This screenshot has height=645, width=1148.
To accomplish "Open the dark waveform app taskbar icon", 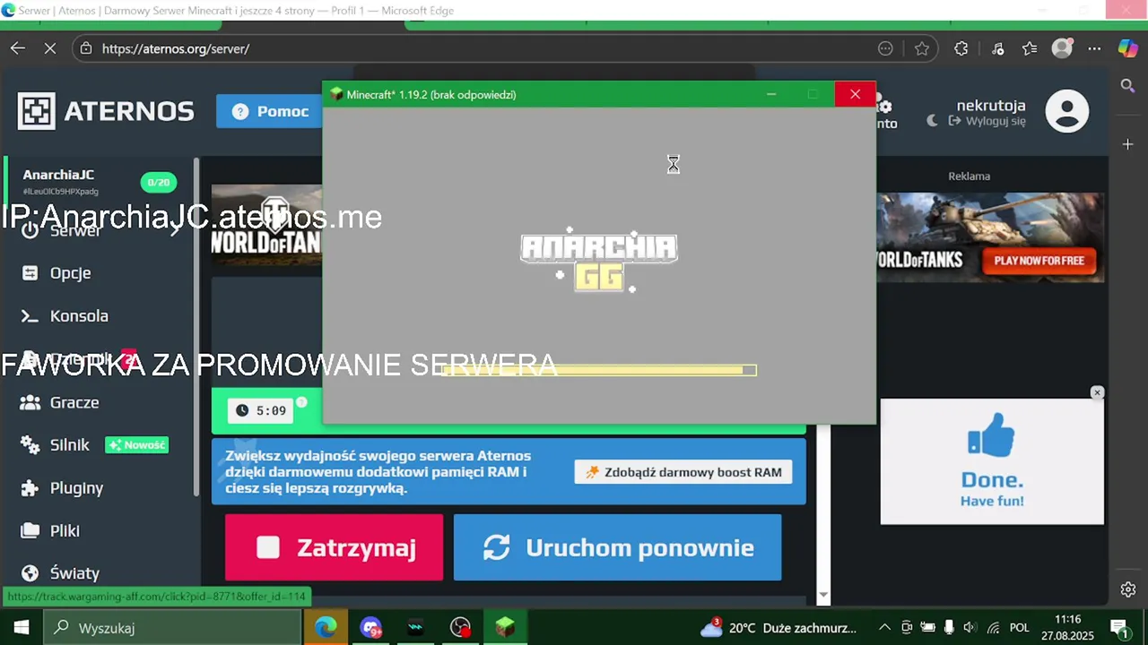I will 415,628.
